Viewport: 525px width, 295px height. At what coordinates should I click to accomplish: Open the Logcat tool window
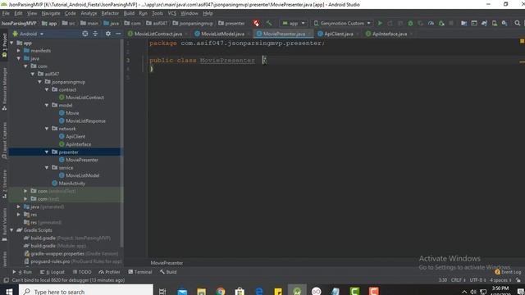click(x=52, y=272)
